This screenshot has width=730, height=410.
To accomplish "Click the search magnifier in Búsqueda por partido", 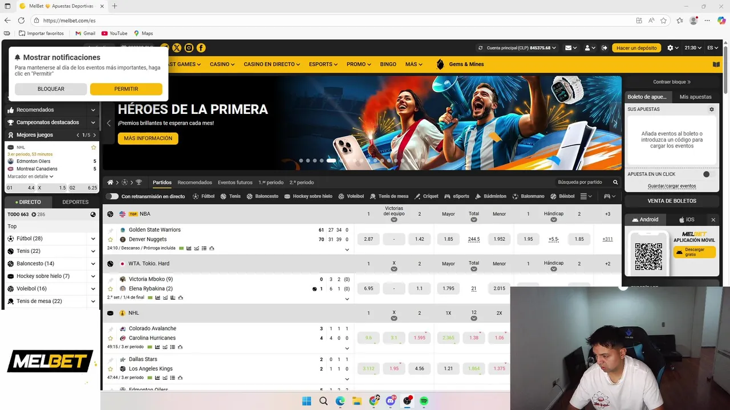I will (615, 182).
